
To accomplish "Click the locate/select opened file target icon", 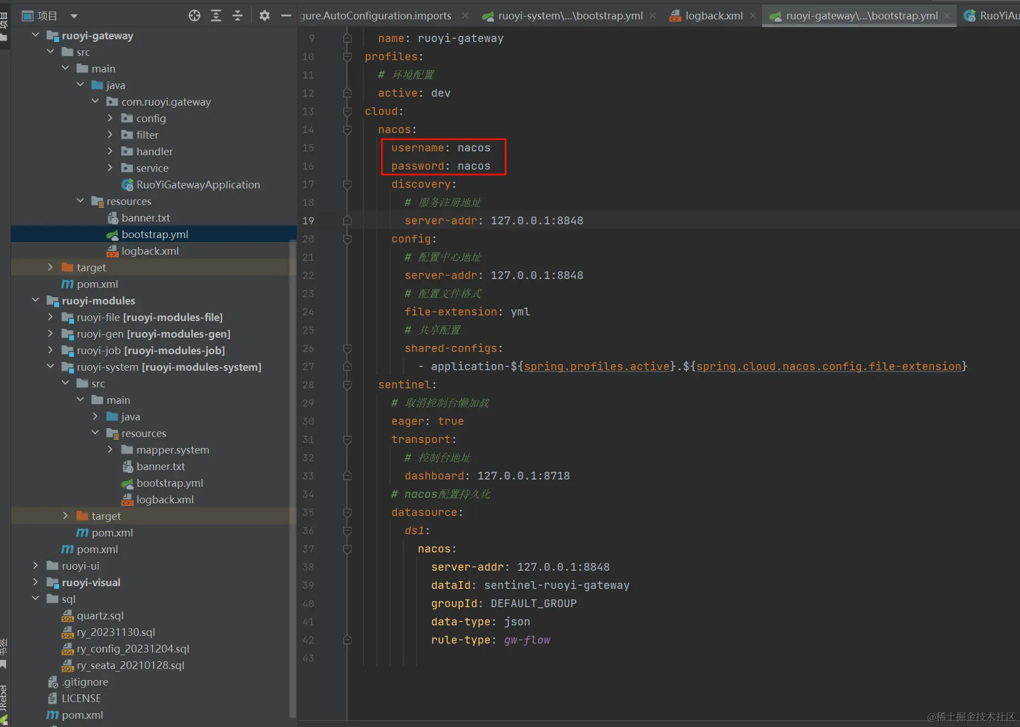I will coord(194,15).
